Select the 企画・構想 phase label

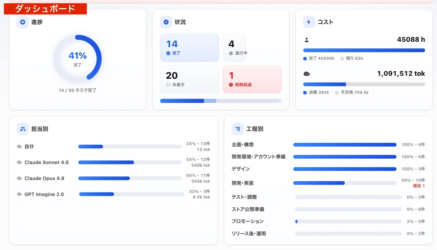[243, 145]
